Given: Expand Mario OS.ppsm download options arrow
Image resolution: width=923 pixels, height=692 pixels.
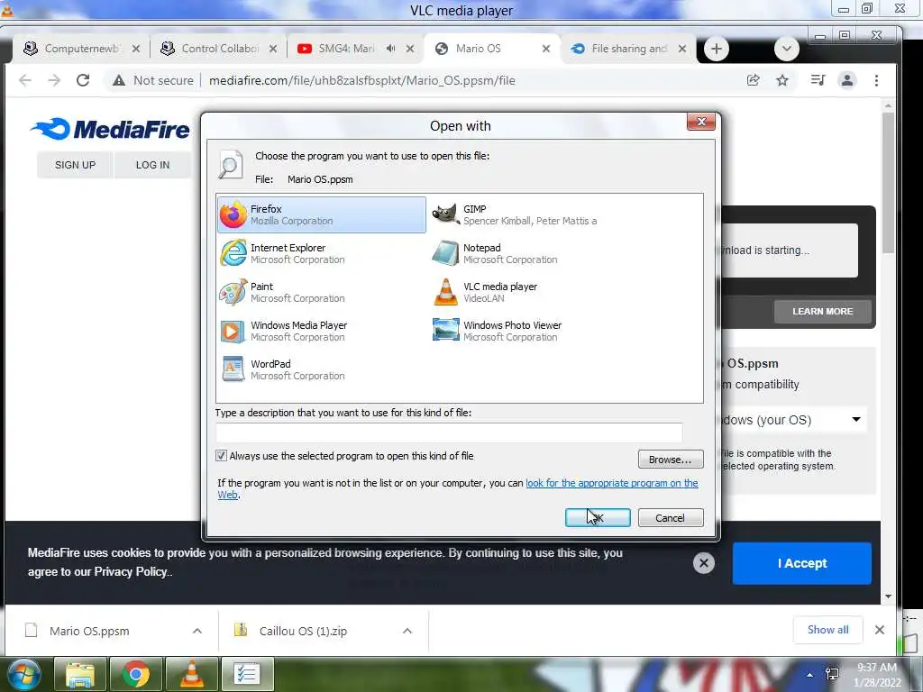Looking at the screenshot, I should (197, 631).
